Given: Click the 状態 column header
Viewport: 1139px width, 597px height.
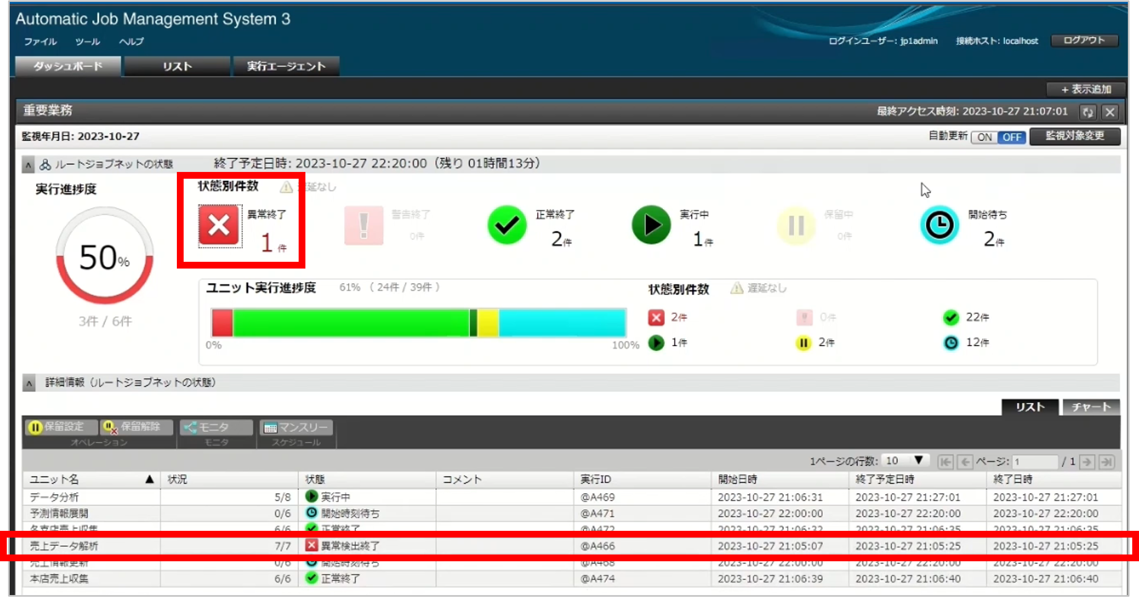Looking at the screenshot, I should [367, 479].
